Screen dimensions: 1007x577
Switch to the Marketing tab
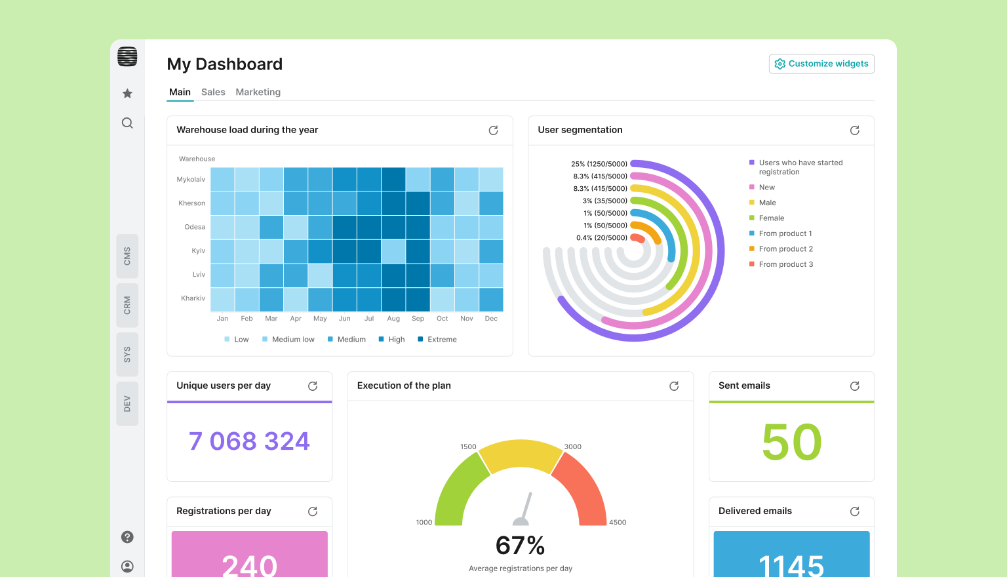click(x=258, y=92)
